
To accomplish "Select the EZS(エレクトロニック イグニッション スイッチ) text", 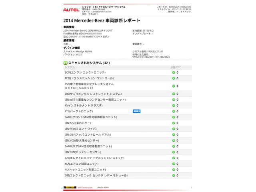I will pos(94,158).
